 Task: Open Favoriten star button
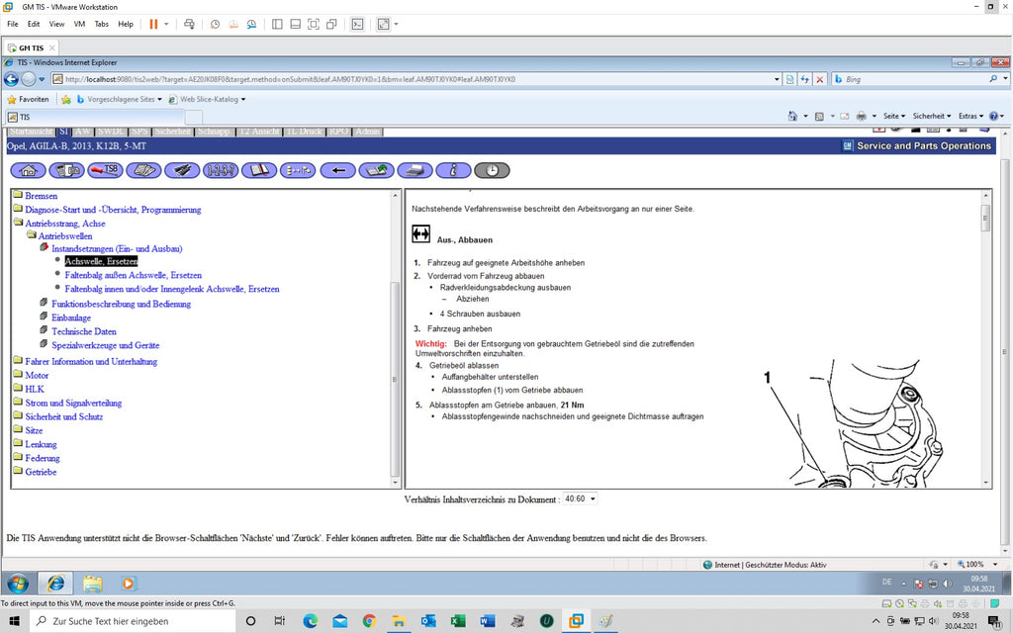click(x=28, y=100)
